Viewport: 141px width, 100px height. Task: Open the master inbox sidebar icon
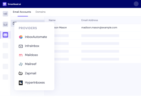coord(5,24)
